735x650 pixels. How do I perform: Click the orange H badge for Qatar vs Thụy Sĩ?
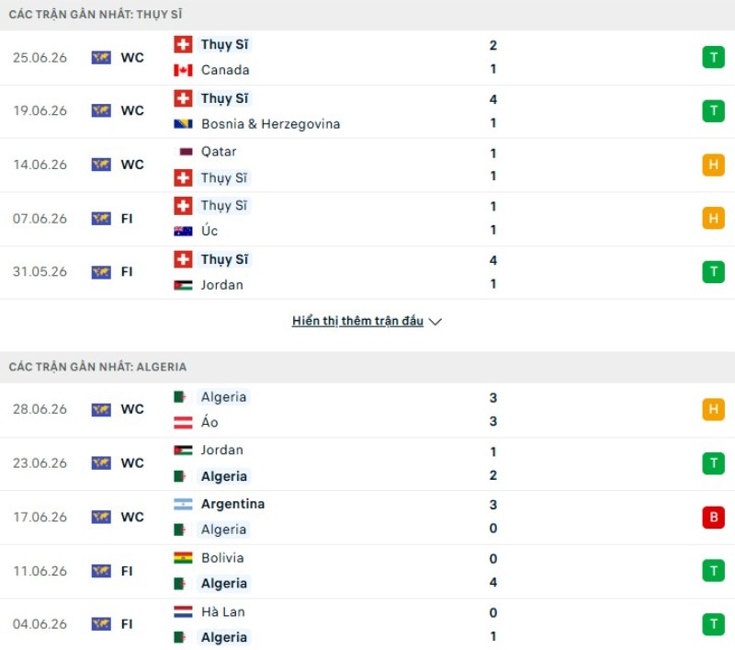point(714,165)
